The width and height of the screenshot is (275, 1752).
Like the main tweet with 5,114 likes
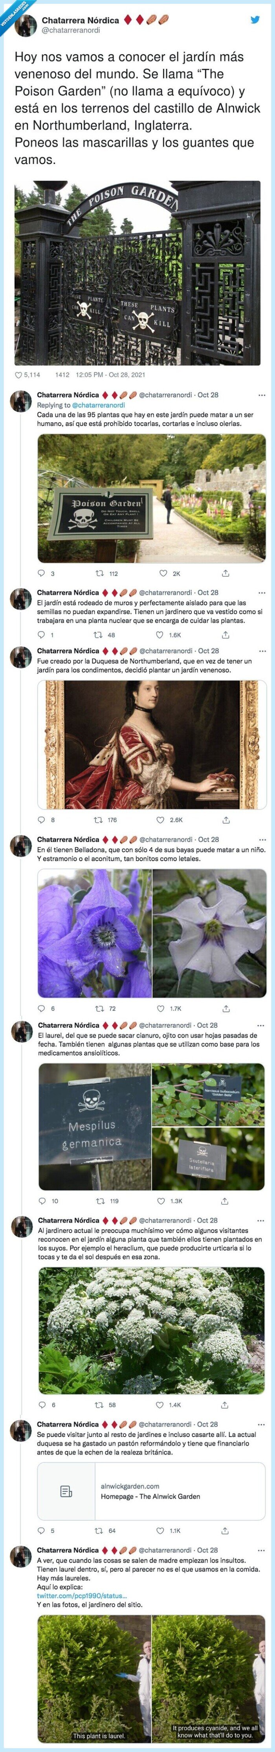[x=19, y=374]
